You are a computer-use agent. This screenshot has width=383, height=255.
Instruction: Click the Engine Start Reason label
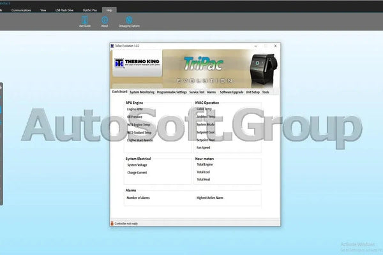[x=140, y=140]
